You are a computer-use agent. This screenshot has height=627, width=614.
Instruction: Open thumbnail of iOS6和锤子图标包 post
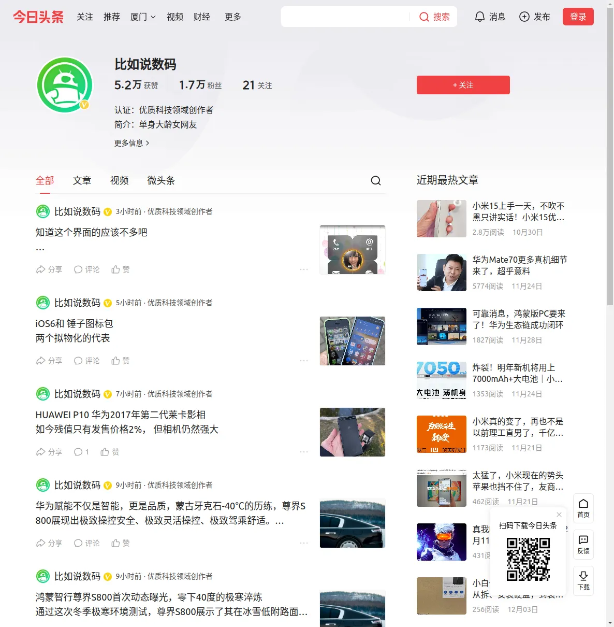point(353,341)
